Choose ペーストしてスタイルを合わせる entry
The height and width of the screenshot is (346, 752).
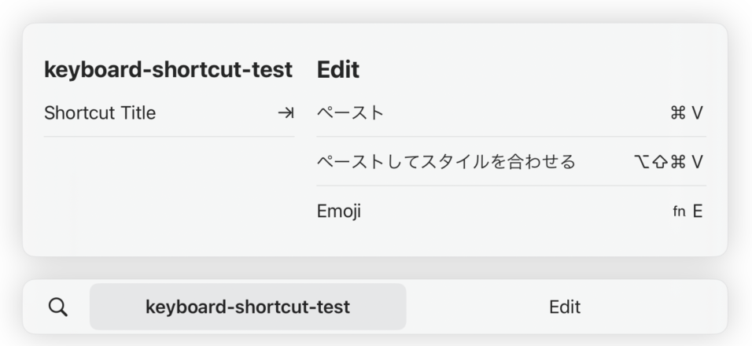pos(511,162)
